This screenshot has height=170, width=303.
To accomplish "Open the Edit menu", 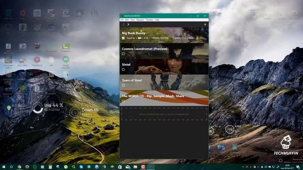I will 127,20.
